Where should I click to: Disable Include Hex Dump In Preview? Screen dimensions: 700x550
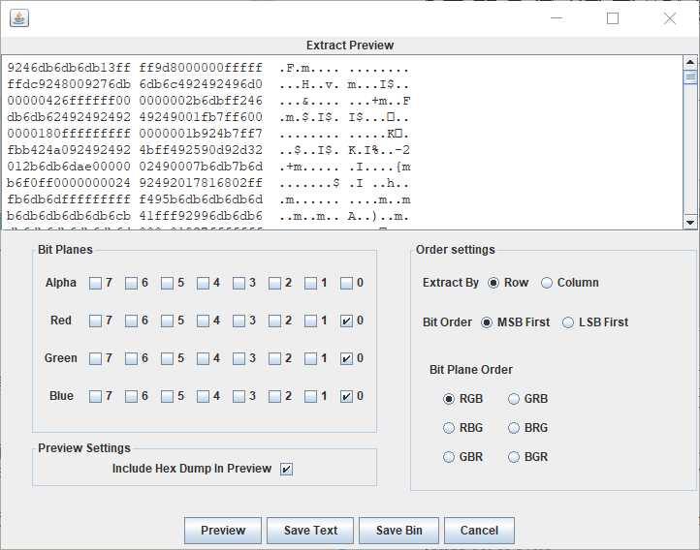(x=286, y=470)
